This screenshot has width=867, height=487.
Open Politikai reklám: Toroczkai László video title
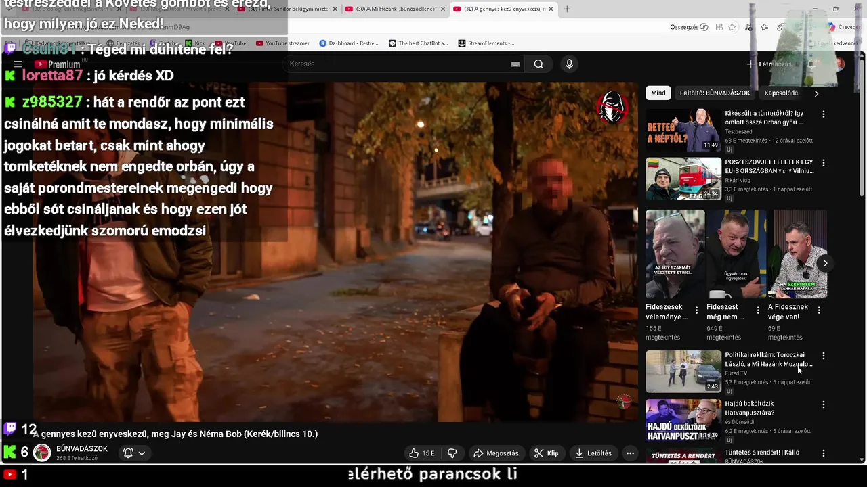(769, 359)
